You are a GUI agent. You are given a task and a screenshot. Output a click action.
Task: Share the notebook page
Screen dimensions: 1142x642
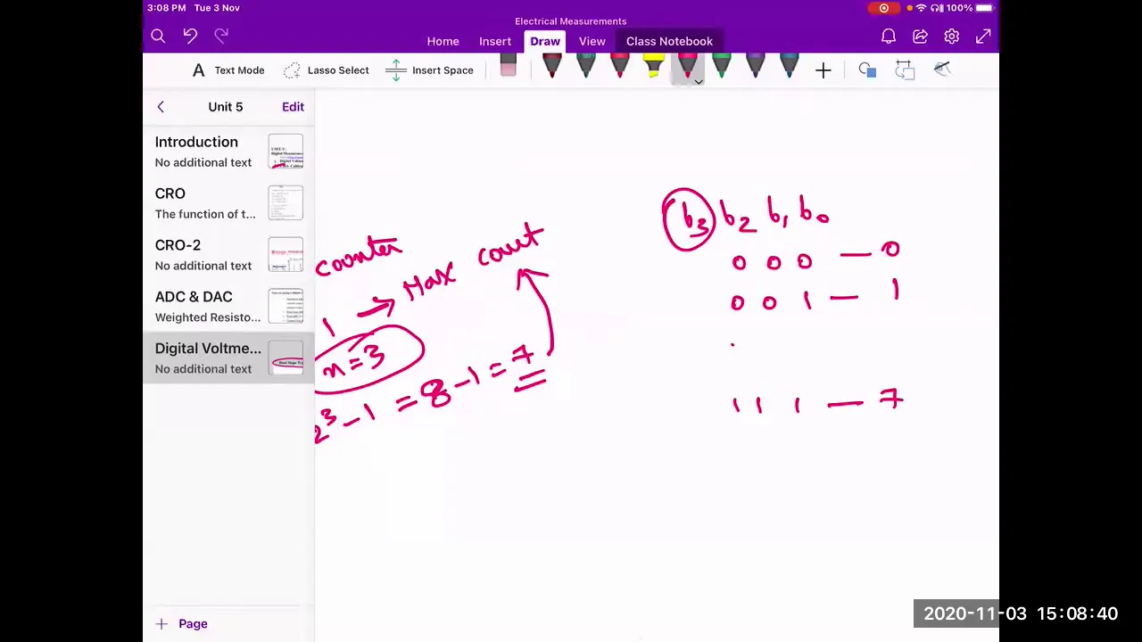(x=920, y=37)
